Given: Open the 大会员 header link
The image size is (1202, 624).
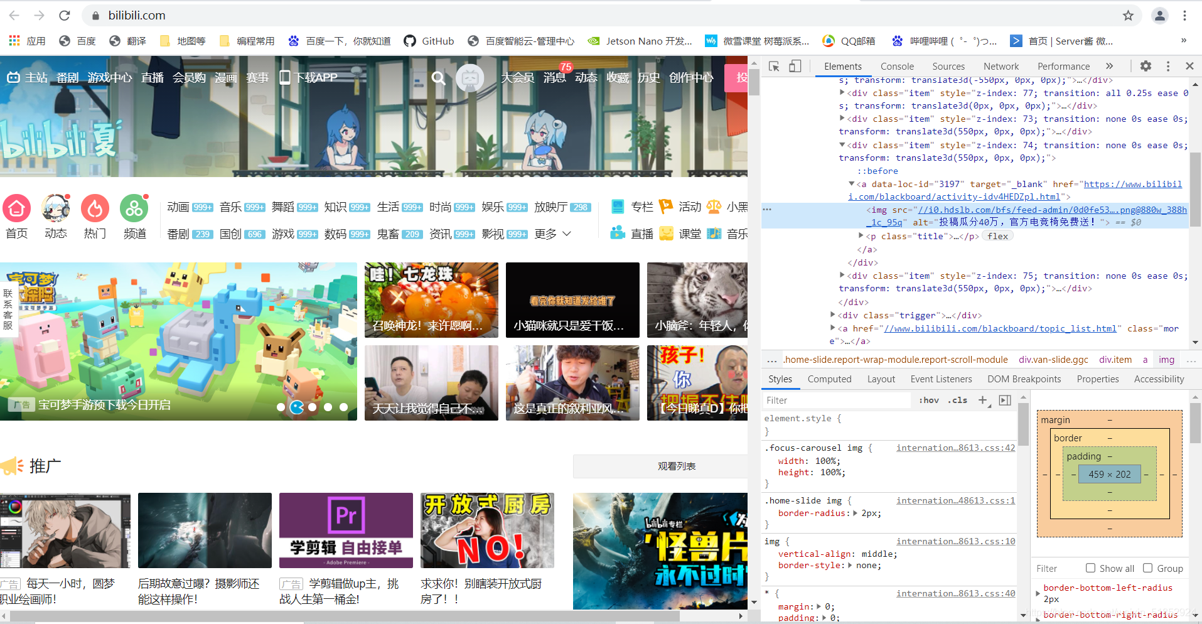Looking at the screenshot, I should (518, 77).
